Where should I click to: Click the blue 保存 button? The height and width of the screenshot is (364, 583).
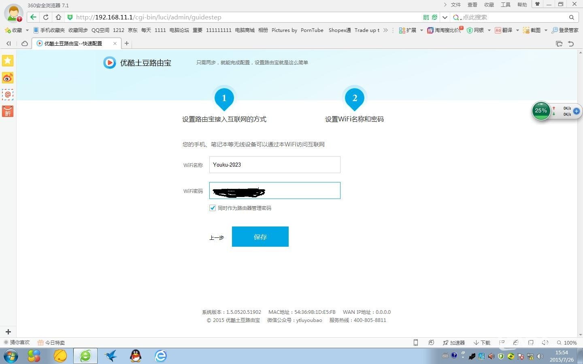[x=260, y=237]
